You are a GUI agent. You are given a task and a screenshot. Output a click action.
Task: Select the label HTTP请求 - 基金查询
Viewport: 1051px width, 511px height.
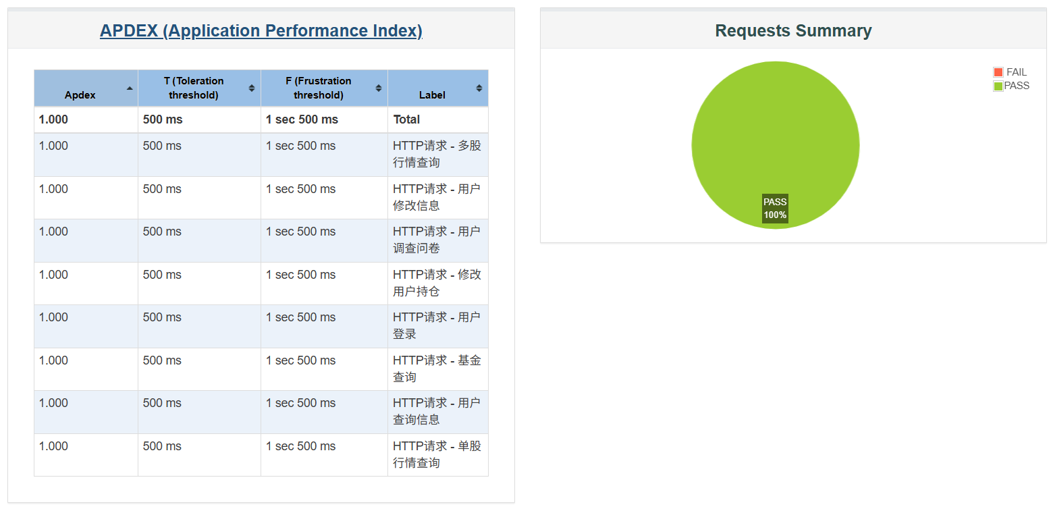click(x=437, y=369)
